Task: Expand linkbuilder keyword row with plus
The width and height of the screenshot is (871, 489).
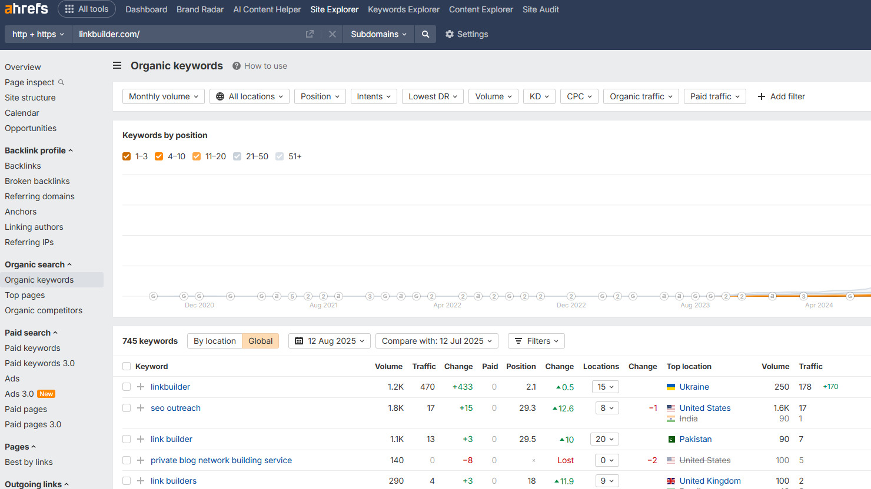Action: click(141, 387)
